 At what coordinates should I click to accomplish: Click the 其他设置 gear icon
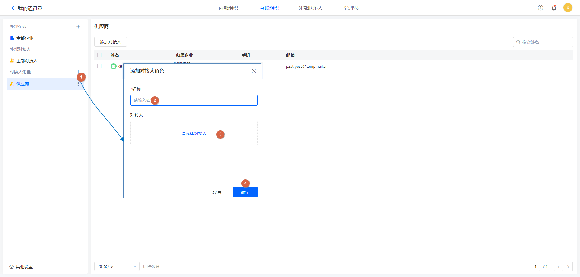tap(11, 267)
